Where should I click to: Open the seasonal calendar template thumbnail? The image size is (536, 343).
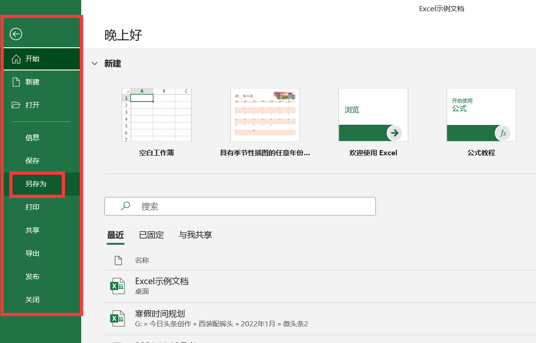(265, 114)
